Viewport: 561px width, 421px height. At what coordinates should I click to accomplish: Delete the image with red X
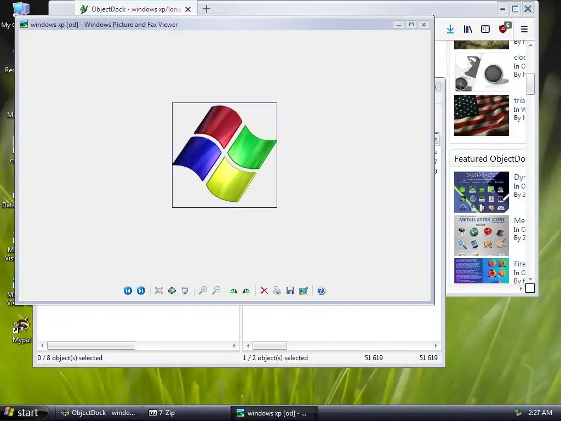coord(264,291)
